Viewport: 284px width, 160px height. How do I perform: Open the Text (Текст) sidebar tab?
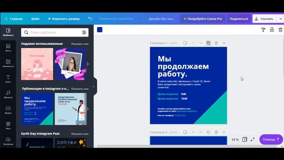pos(8,79)
